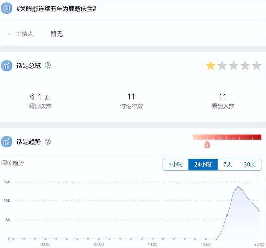Click the 10:00 x-axis label

pyautogui.click(x=152, y=244)
